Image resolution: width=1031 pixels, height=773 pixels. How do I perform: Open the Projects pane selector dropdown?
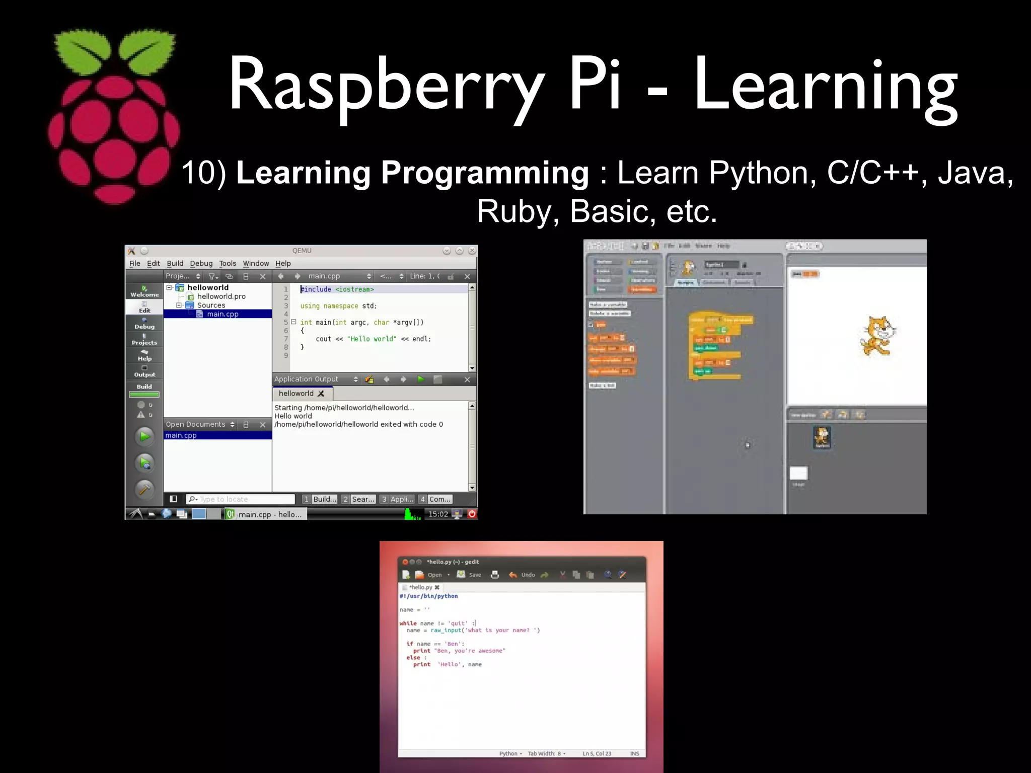tap(183, 276)
